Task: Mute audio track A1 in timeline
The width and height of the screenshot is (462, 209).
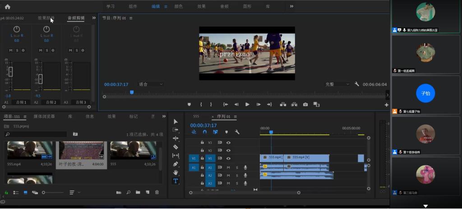Action: tap(228, 167)
